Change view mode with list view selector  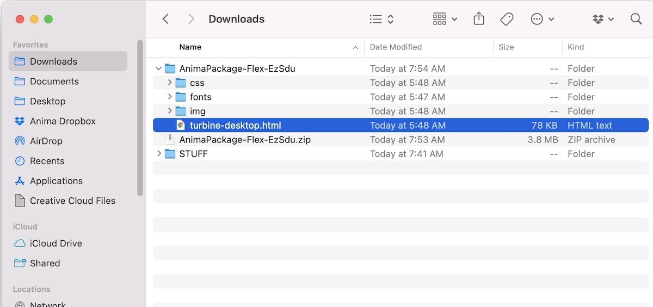pos(381,19)
